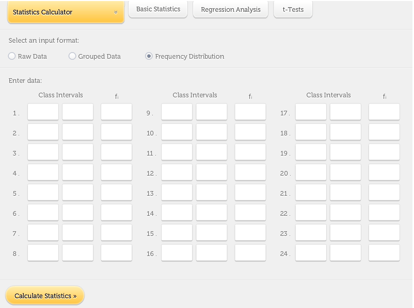Viewport: 414px width, 308px height.
Task: Switch to the Basic Statistics tab
Action: point(158,9)
